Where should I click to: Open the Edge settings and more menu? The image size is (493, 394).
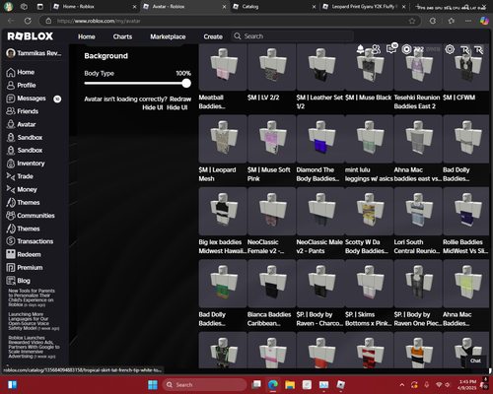pos(468,21)
